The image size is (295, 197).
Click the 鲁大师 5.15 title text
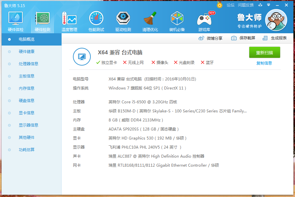click(x=15, y=5)
